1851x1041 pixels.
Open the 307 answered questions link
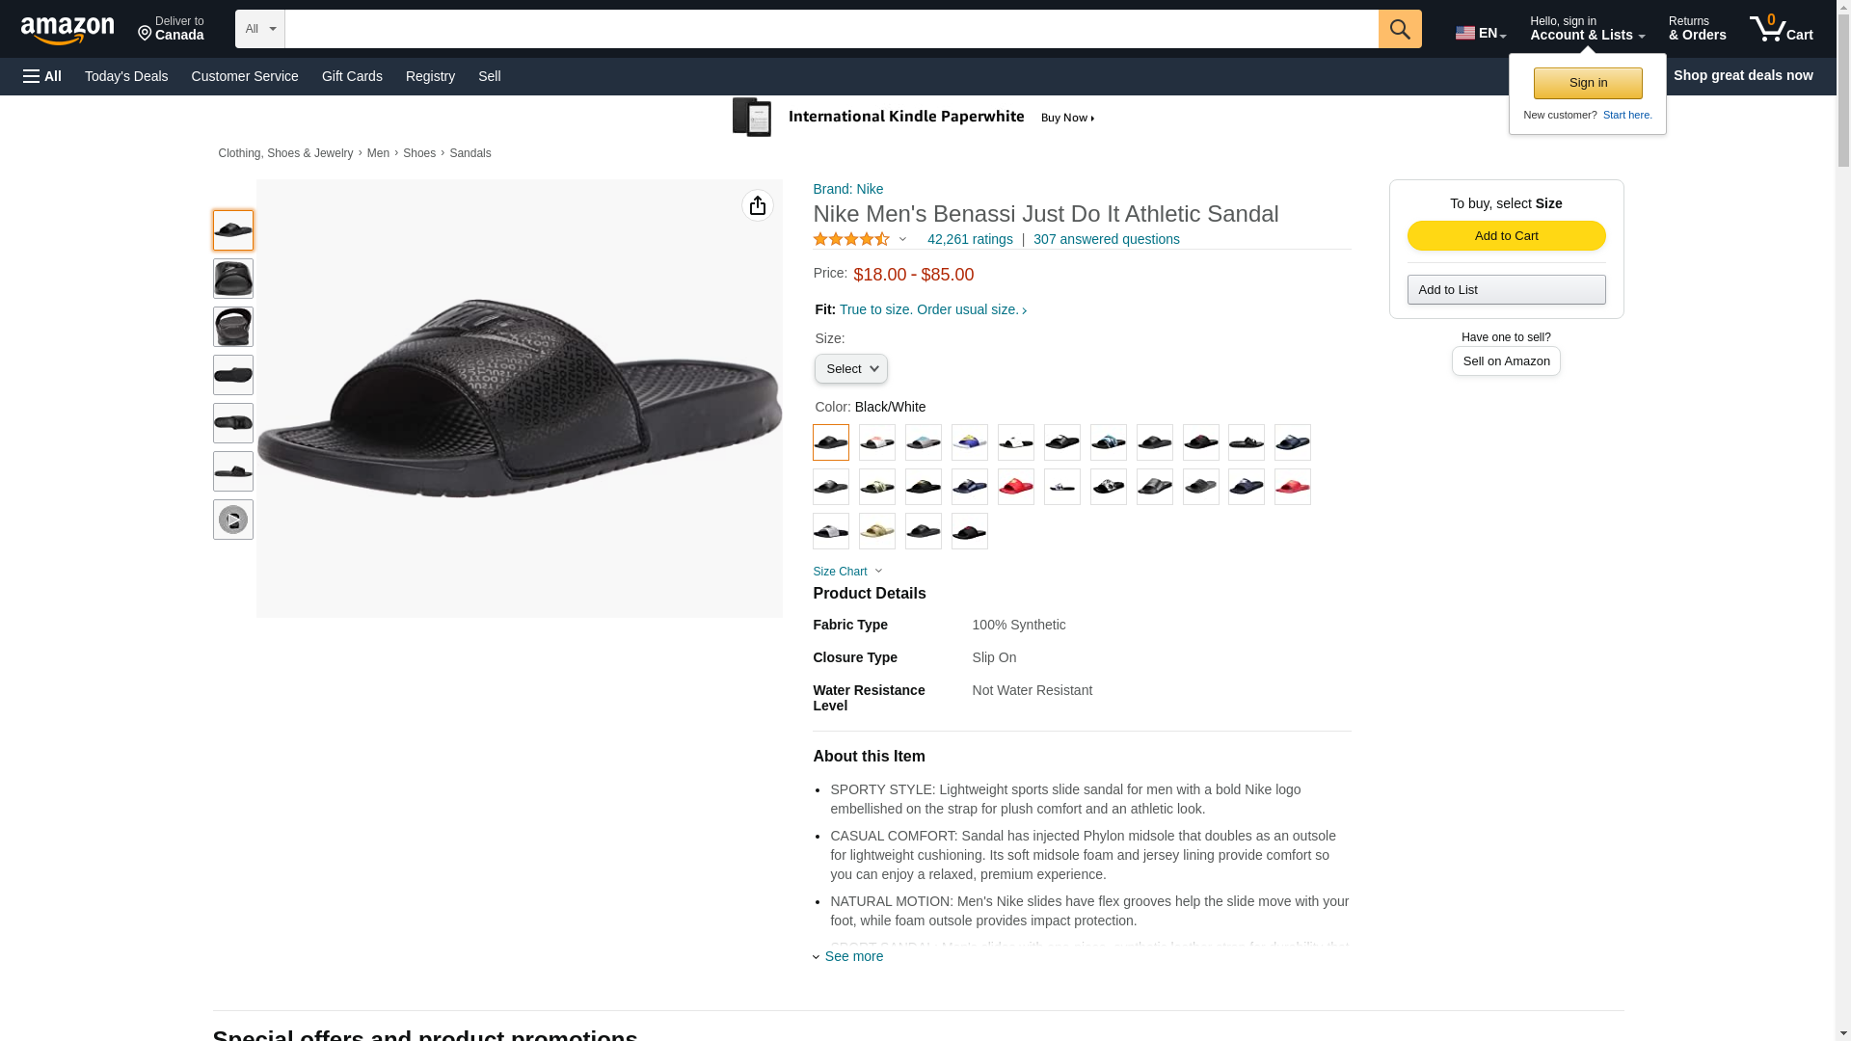1106,239
